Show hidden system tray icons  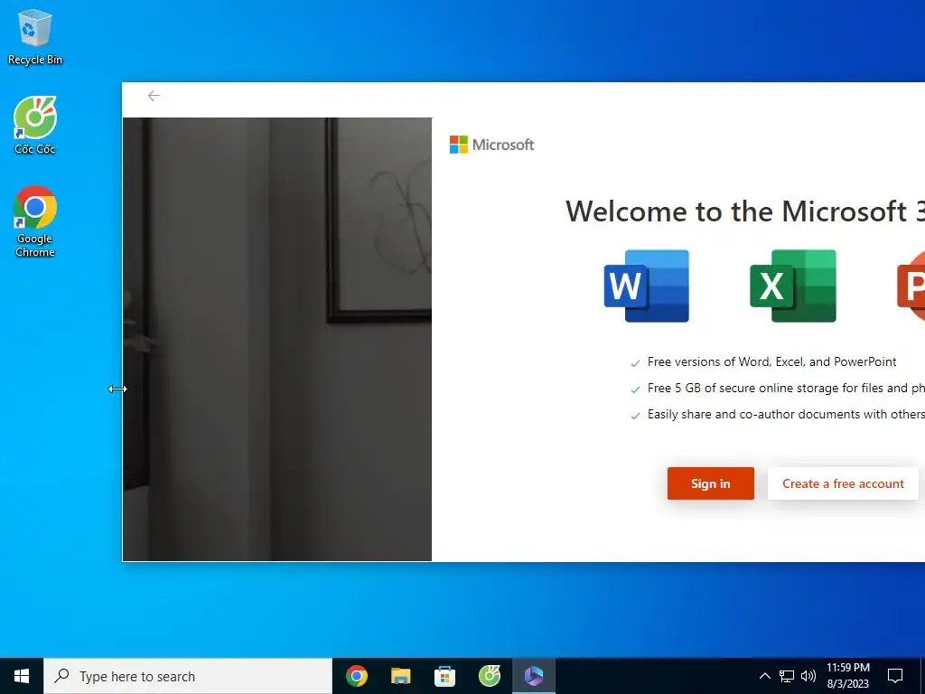click(764, 676)
